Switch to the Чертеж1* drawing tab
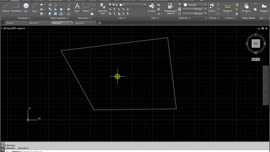The width and height of the screenshot is (270, 152). point(34,23)
